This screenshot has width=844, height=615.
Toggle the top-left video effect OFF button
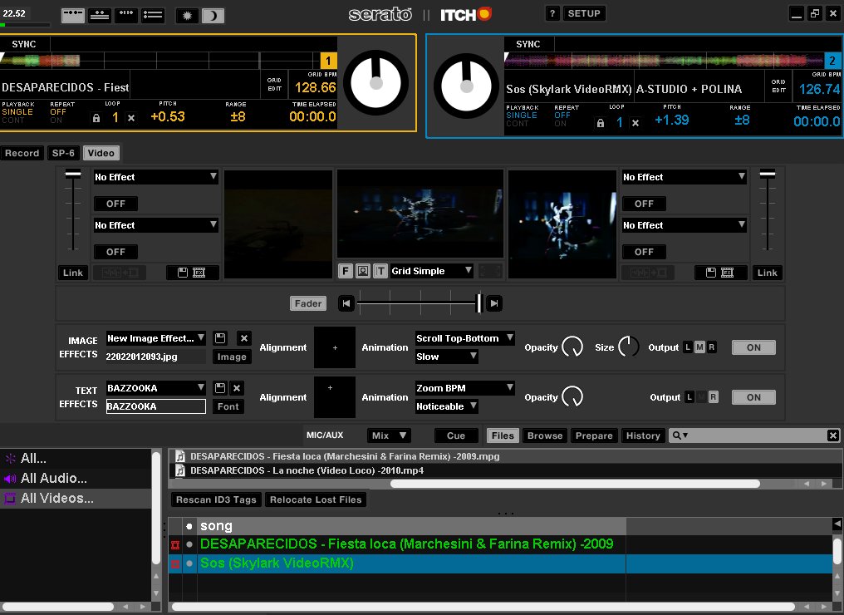pos(115,204)
